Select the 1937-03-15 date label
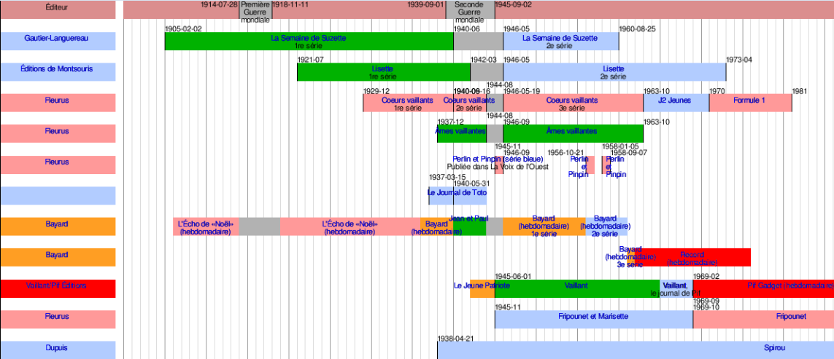The height and width of the screenshot is (359, 834). coord(447,178)
